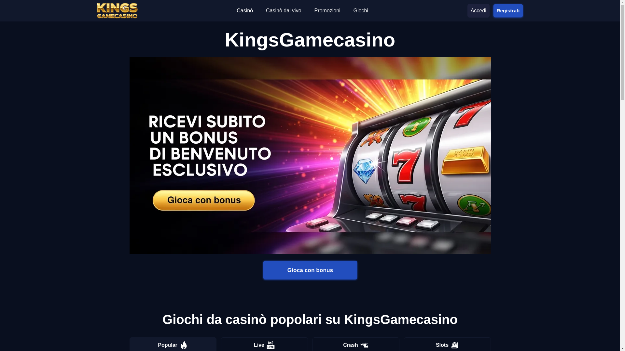Switch to the Crash games tab

(x=356, y=344)
